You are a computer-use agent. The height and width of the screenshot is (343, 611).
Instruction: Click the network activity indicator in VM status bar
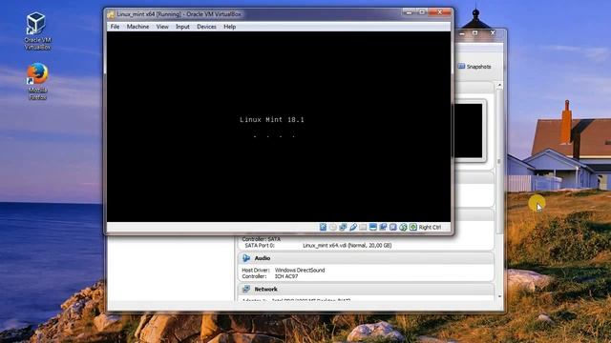[x=343, y=227]
